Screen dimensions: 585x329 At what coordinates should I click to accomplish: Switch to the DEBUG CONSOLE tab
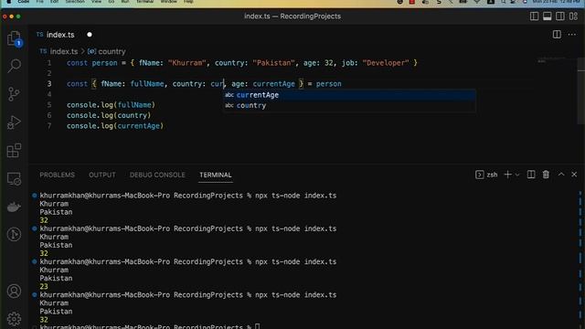(x=157, y=175)
